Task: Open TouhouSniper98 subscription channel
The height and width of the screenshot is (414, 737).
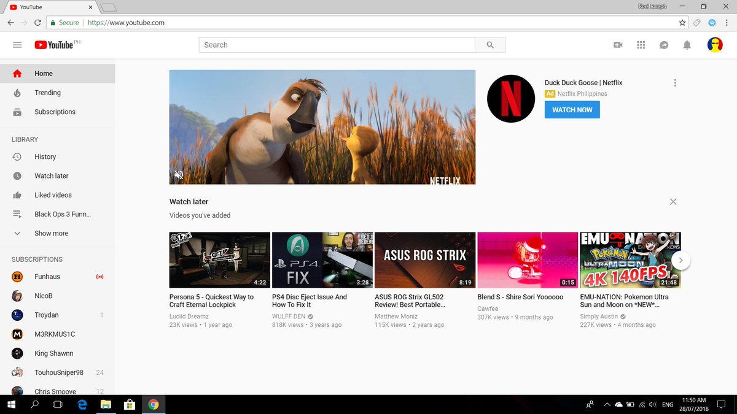Action: point(57,372)
